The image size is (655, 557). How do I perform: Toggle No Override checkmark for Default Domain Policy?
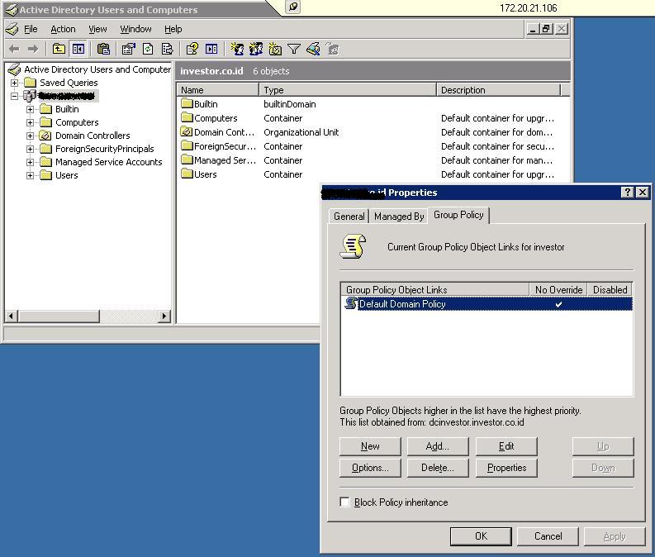558,304
